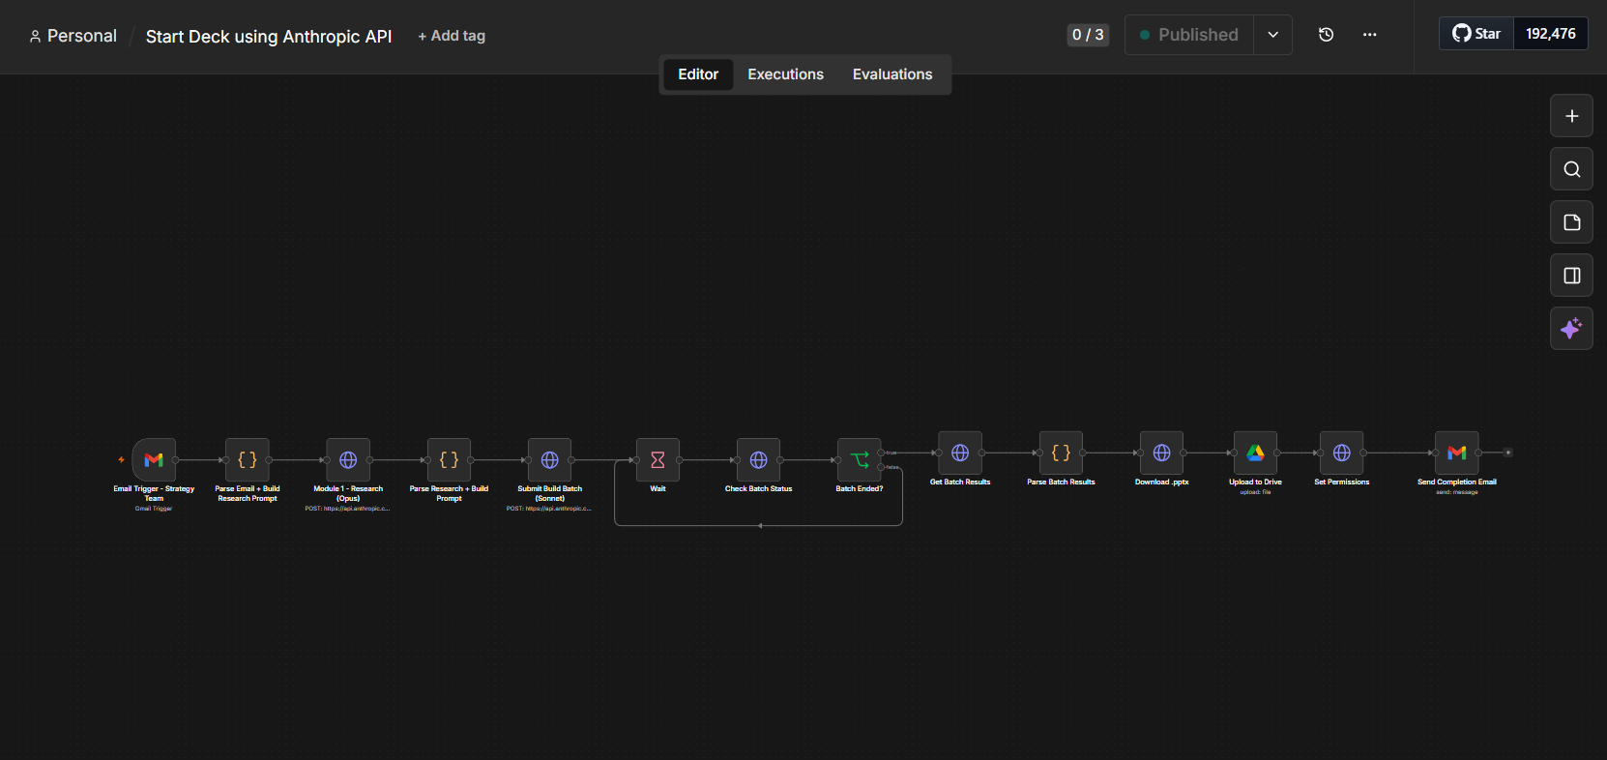Select the Parse Email + Build Research Prompt node
The height and width of the screenshot is (760, 1607).
(x=248, y=460)
